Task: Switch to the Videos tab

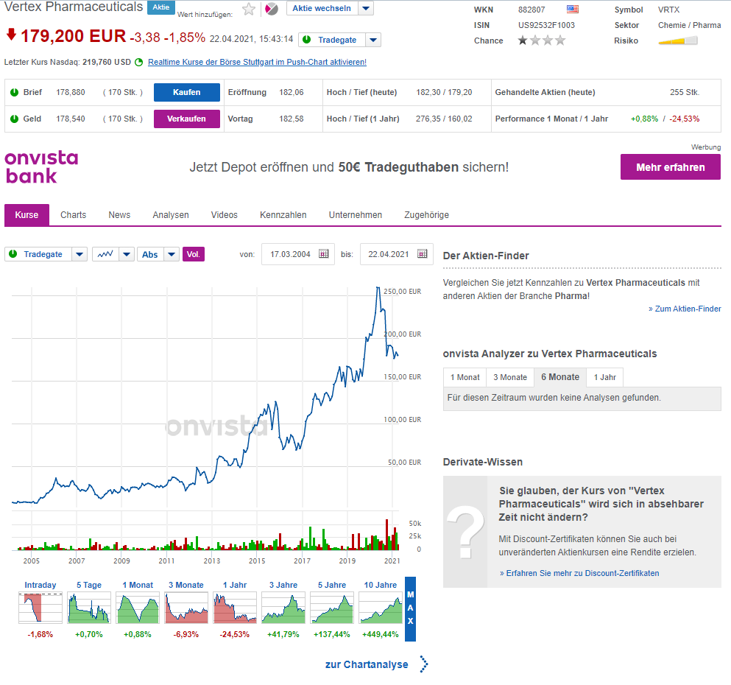Action: point(225,215)
